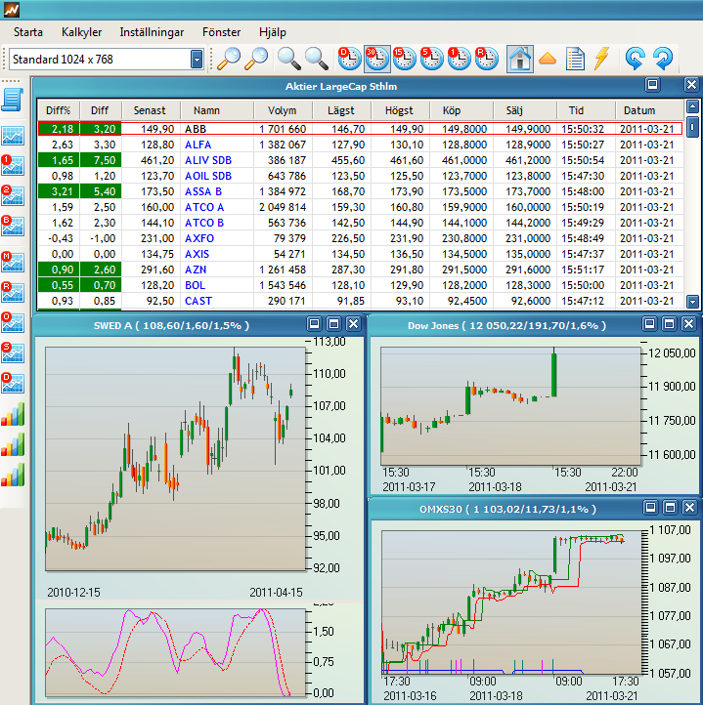The height and width of the screenshot is (705, 703).
Task: Open the Kalkyler menu
Action: coord(81,31)
